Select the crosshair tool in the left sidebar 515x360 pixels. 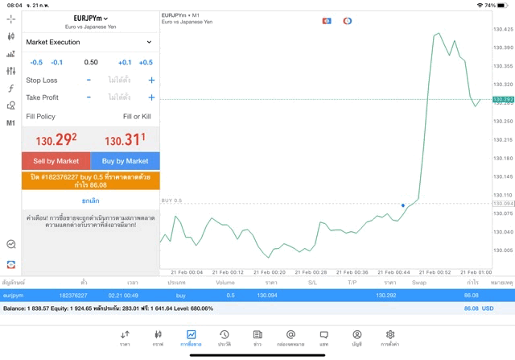point(10,19)
